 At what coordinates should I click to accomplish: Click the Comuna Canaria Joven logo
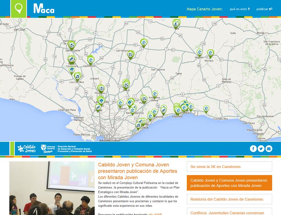48,149
